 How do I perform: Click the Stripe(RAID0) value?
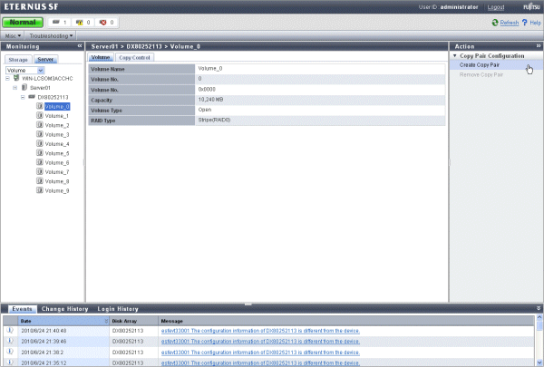(214, 120)
